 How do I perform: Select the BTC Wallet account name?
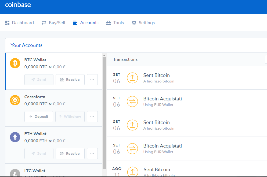35,60
